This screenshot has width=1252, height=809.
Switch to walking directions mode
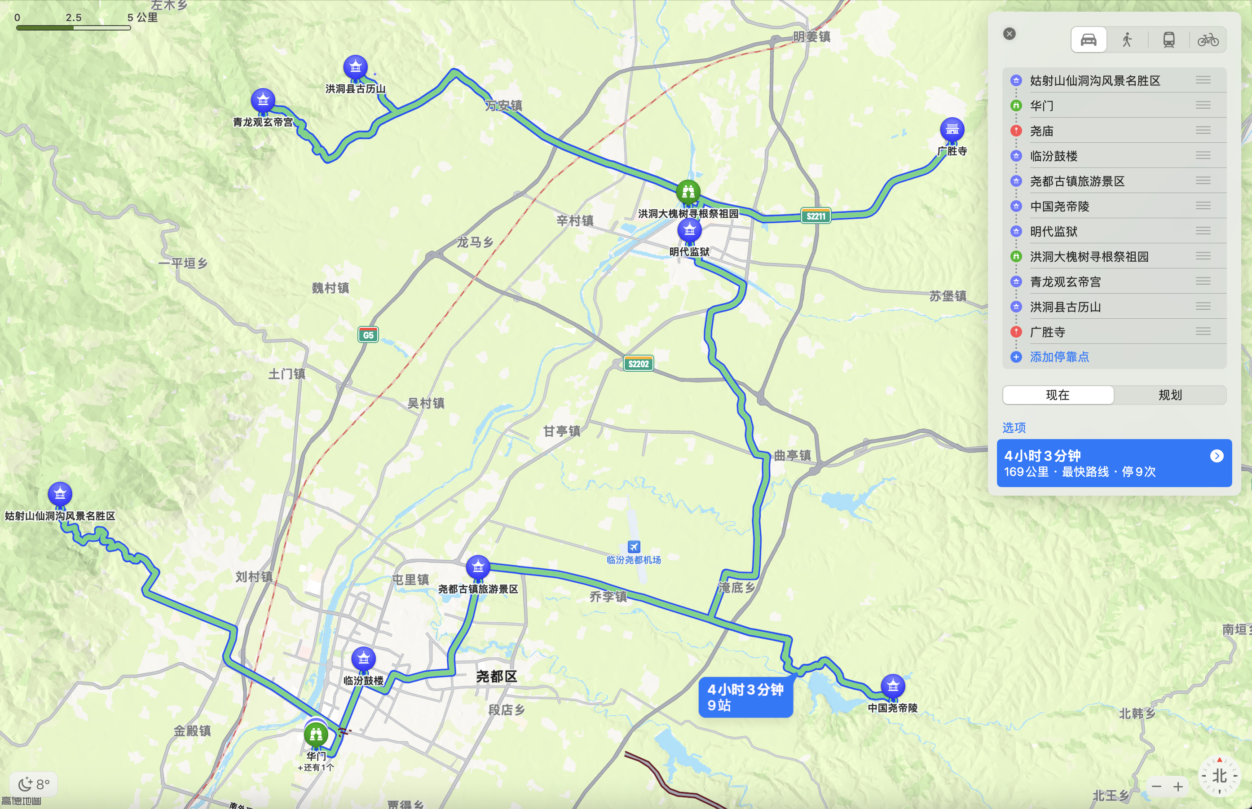point(1127,40)
